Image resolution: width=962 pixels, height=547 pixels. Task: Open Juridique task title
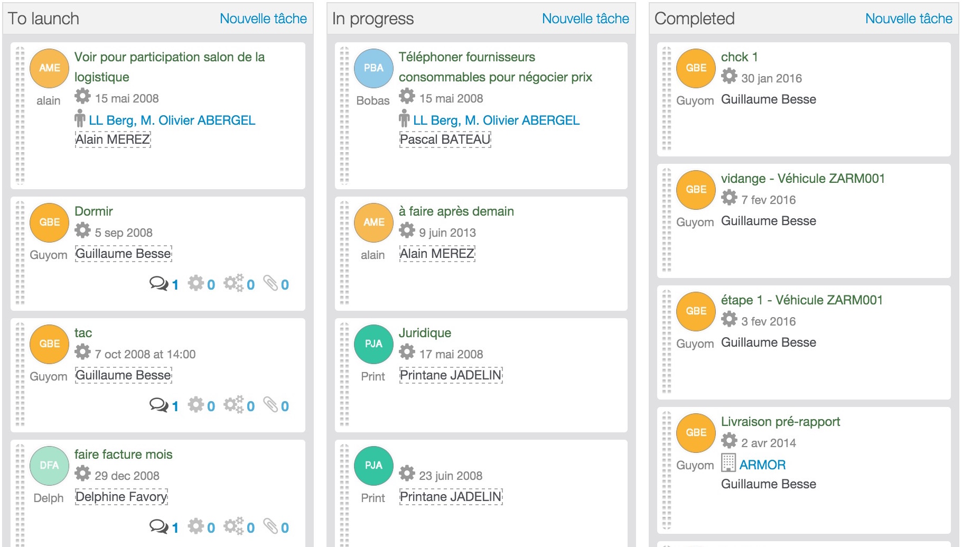(425, 333)
